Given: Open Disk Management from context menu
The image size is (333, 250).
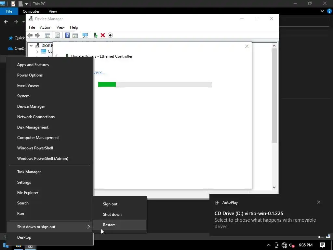Looking at the screenshot, I should pyautogui.click(x=50, y=127).
